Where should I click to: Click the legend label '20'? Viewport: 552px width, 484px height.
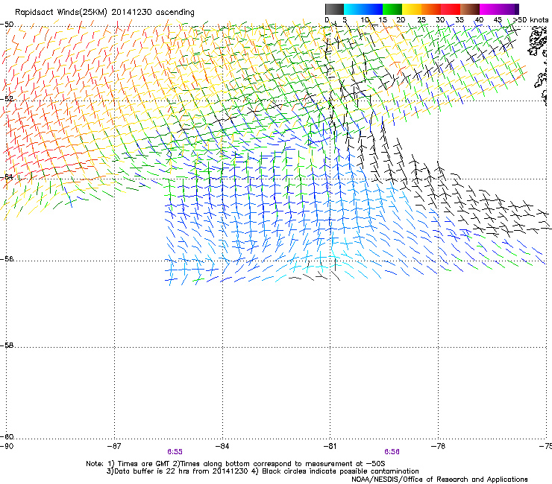click(401, 20)
